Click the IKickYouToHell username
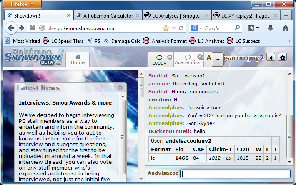Screen dimensions: 296x185 coord(170,131)
